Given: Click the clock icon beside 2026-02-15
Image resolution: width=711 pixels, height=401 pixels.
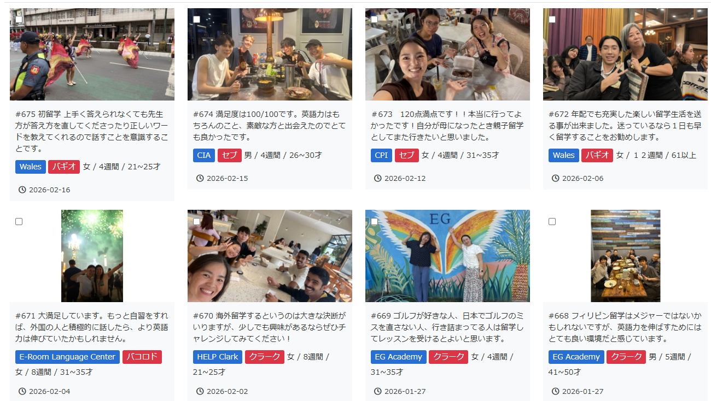Looking at the screenshot, I should [200, 178].
